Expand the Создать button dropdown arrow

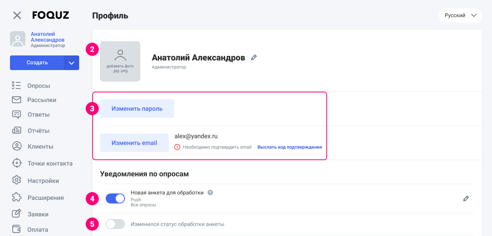tap(71, 63)
